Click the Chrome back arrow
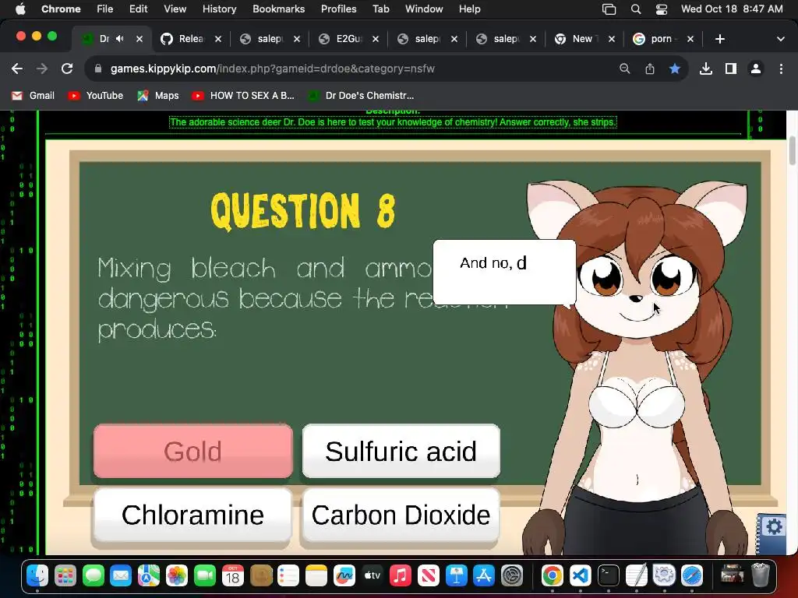Viewport: 798px width, 598px height. click(17, 69)
